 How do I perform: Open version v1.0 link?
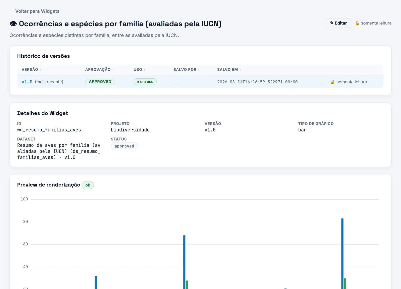point(27,82)
